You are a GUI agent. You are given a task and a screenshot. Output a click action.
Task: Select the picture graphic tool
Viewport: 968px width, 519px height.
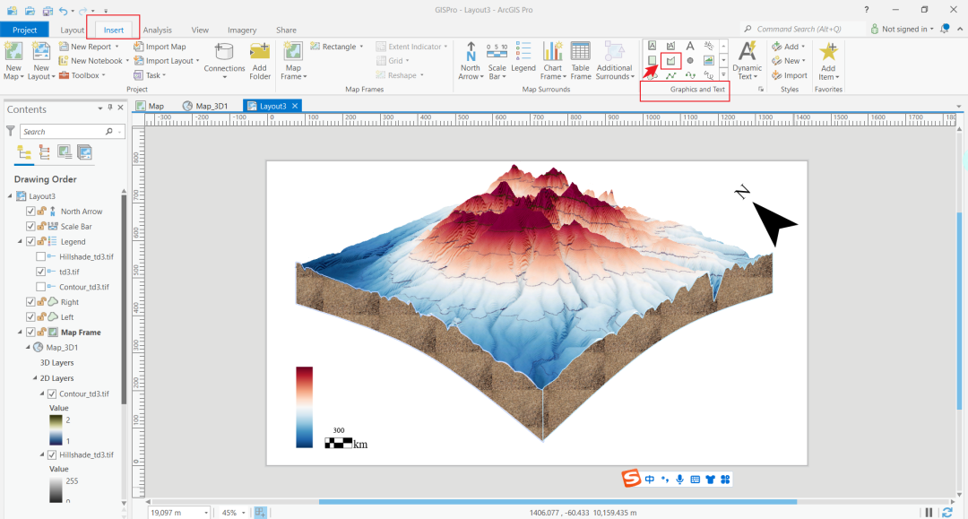(x=709, y=60)
